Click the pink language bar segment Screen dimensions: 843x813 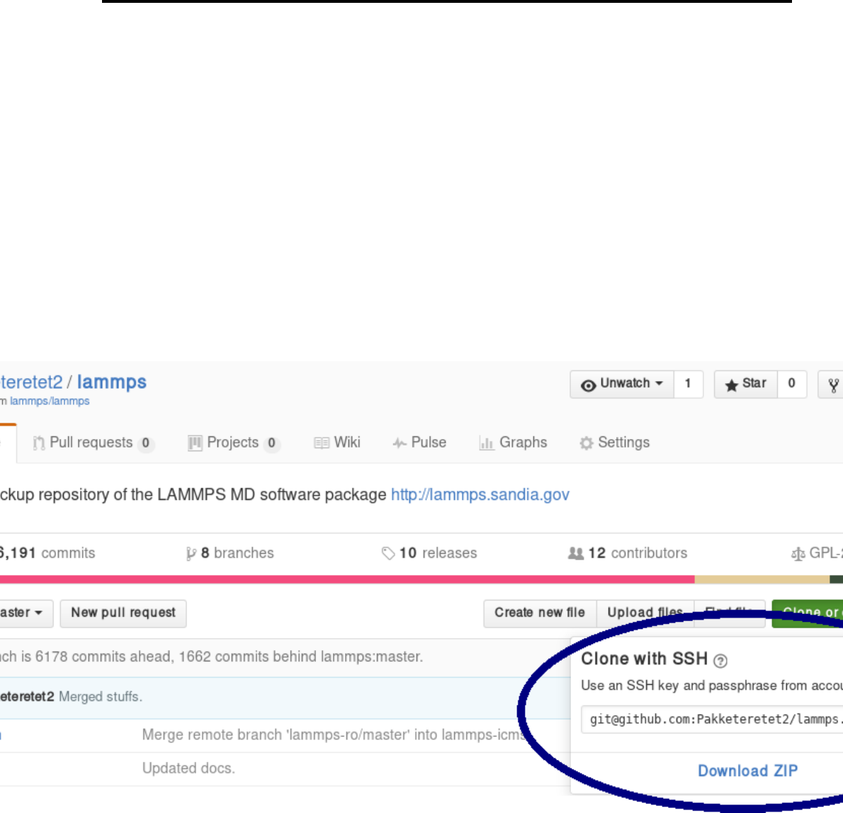pos(347,579)
